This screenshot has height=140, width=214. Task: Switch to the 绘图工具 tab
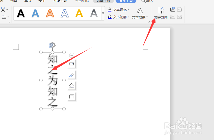pos(103,1)
